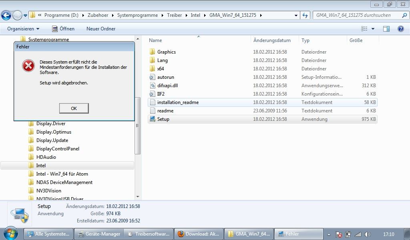Open the recent locations dropdown next to the forward arrow
This screenshot has height=240, width=410.
25,16
